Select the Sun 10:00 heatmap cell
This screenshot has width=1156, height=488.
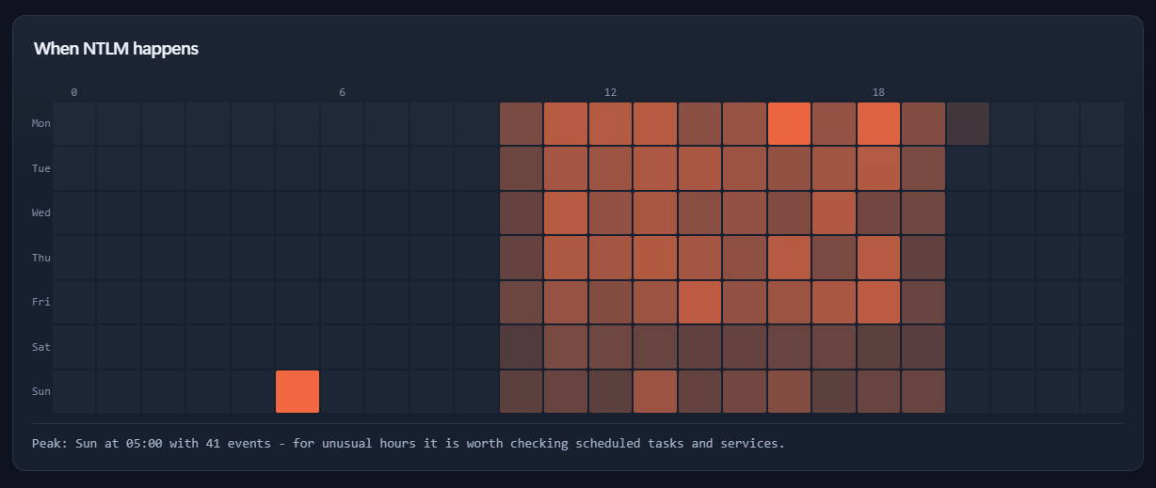tap(522, 391)
